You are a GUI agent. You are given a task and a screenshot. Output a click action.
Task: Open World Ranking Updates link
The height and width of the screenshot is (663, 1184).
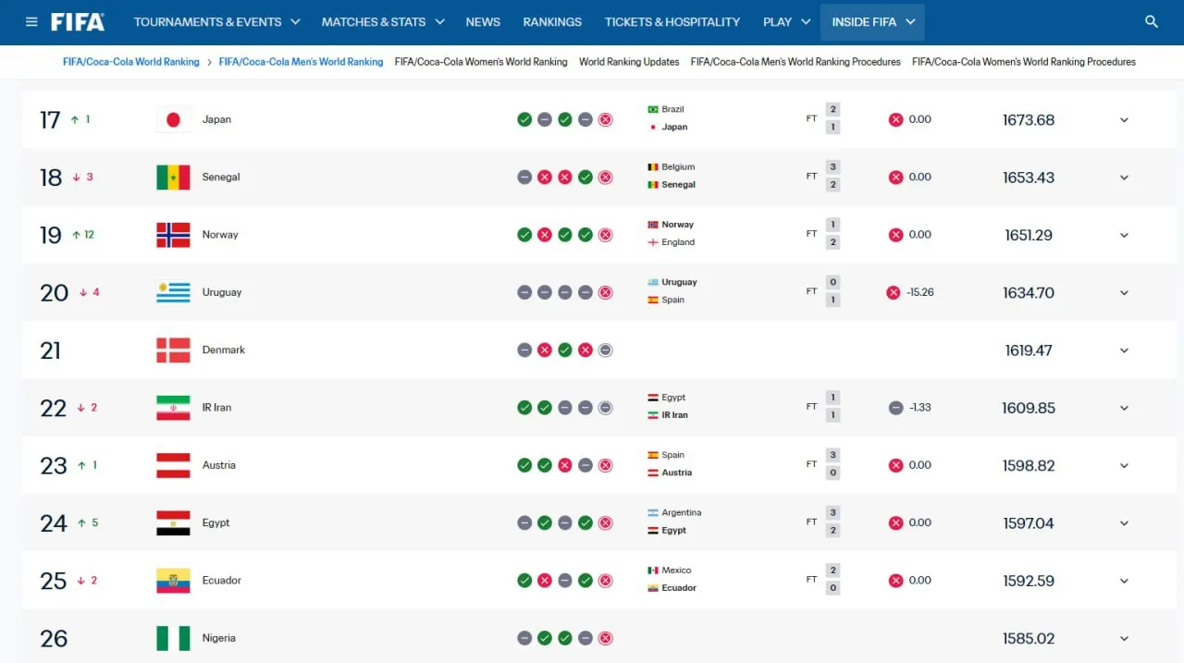tap(629, 62)
